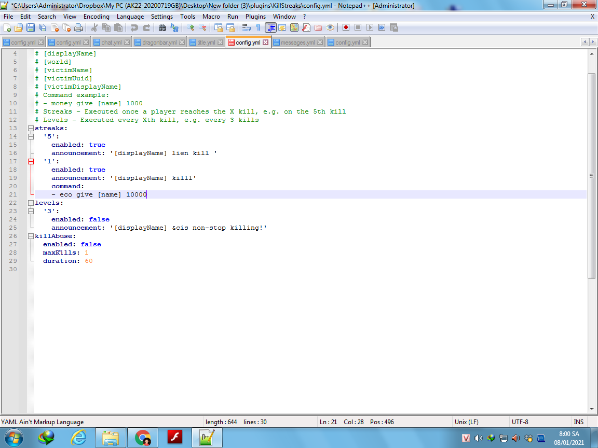598x448 pixels.
Task: Click the Zoom In toolbar icon
Action: click(191, 27)
